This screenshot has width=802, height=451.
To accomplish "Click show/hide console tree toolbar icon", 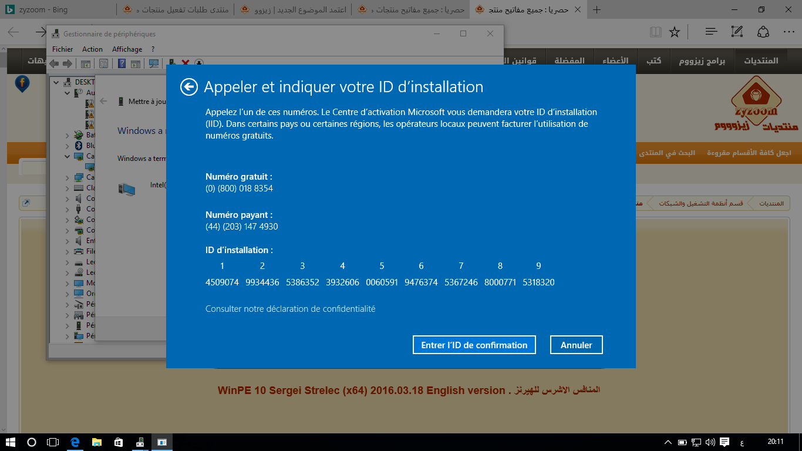I will [85, 63].
